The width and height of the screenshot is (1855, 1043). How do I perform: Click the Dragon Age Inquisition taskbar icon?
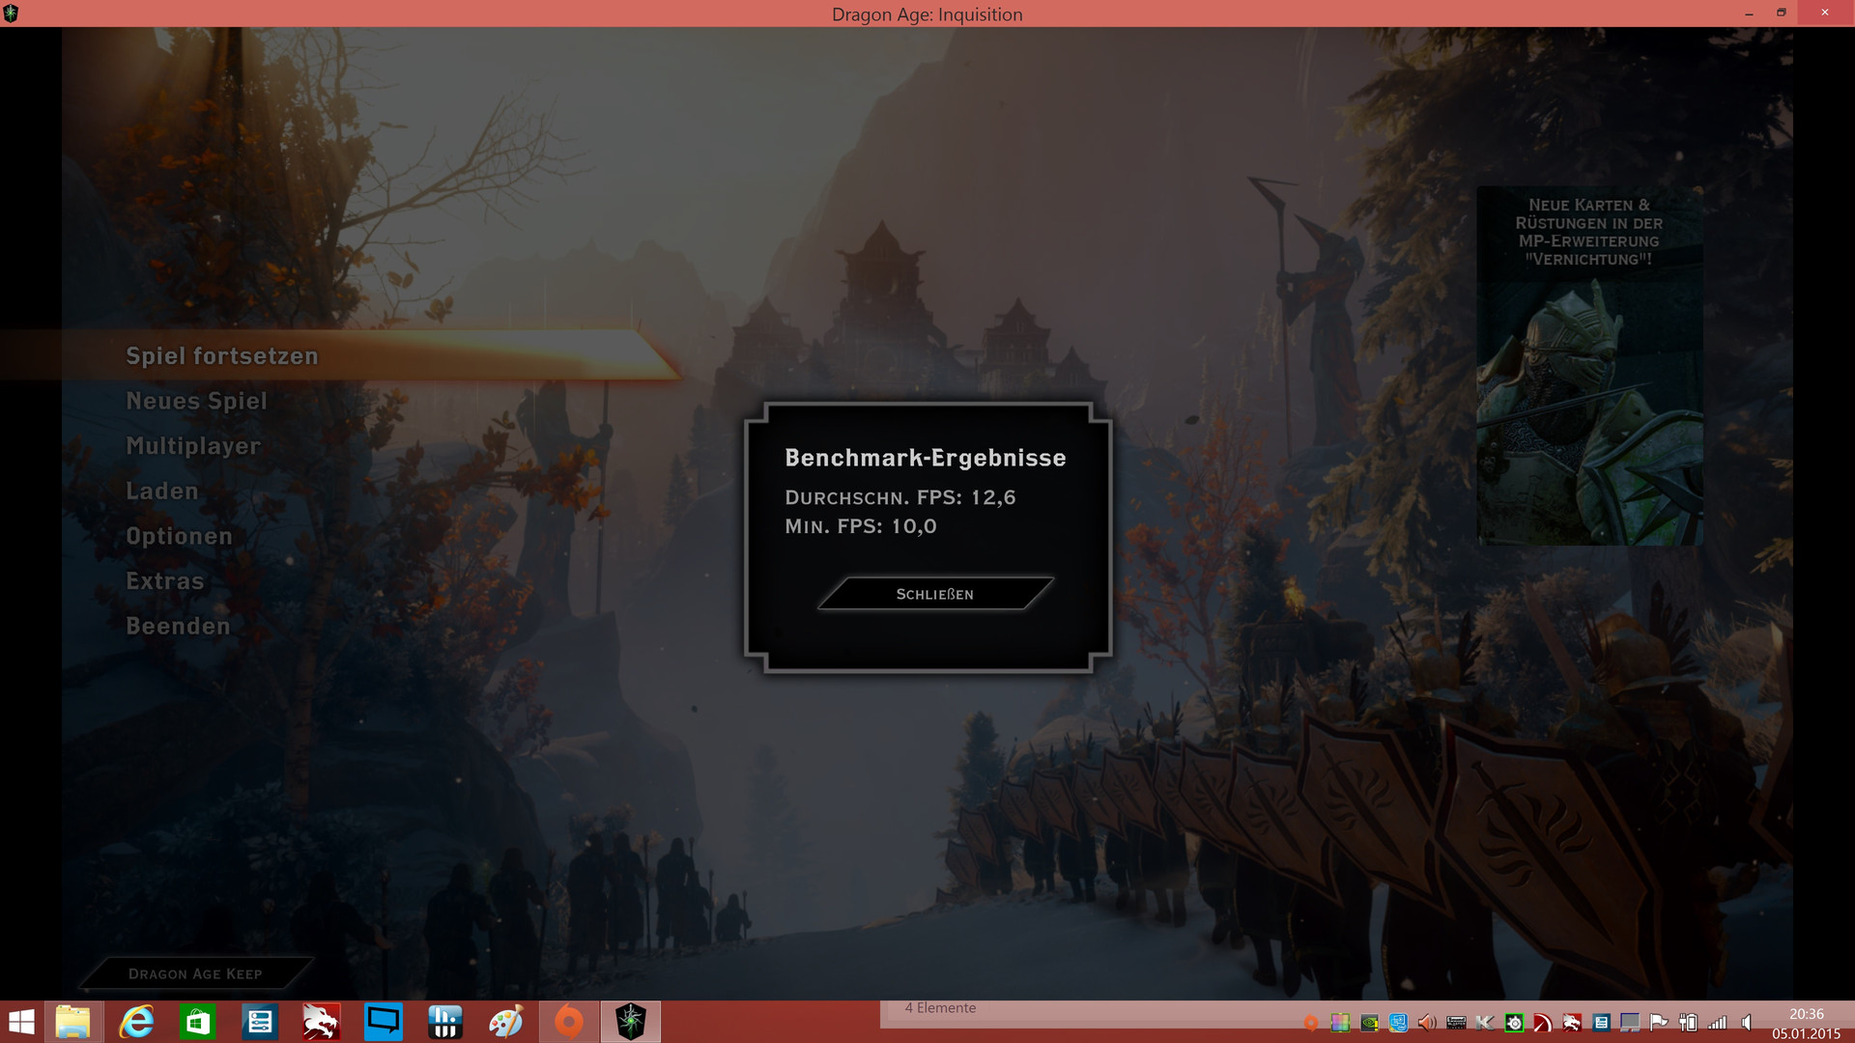(x=631, y=1022)
